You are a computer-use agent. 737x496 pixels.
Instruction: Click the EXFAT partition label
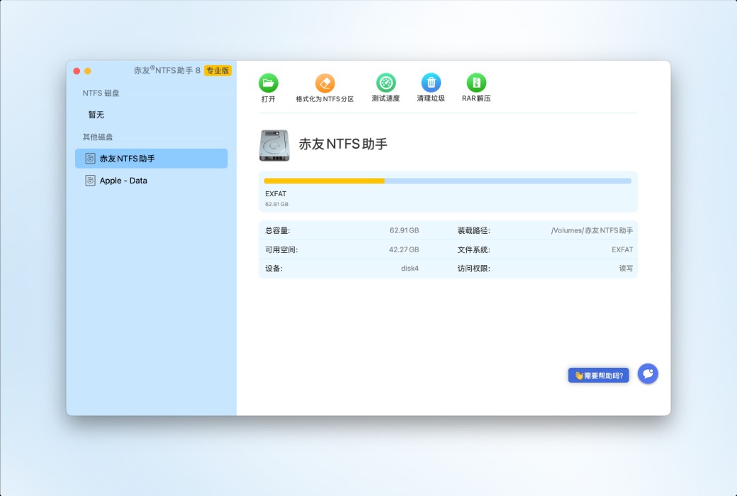coord(276,193)
